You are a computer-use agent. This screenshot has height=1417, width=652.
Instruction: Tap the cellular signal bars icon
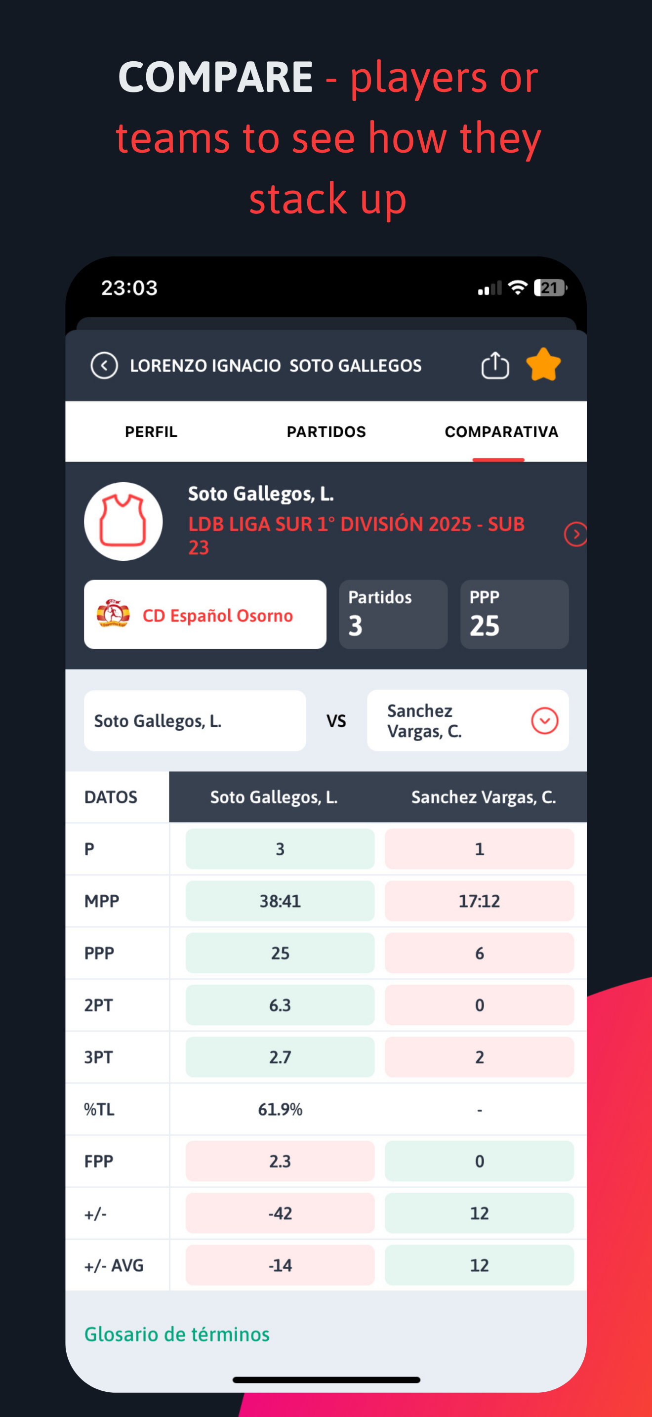[x=490, y=288]
